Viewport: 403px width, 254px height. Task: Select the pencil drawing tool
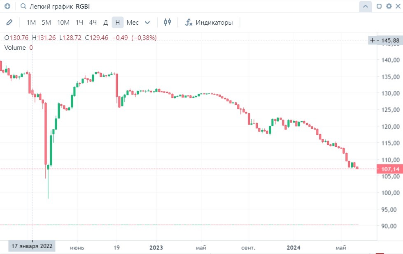click(9, 22)
